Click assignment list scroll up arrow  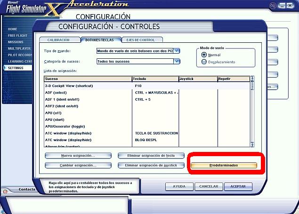[x=252, y=78]
